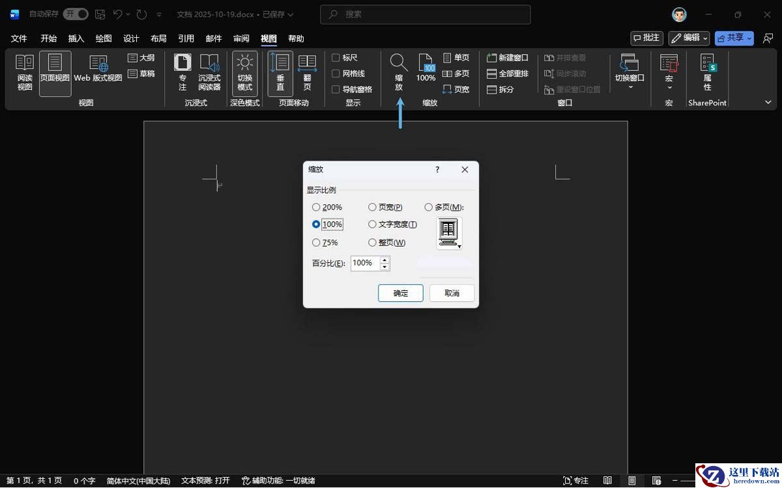Image resolution: width=782 pixels, height=488 pixels.
Task: Switch to the 插入 ribbon tab
Action: pos(76,38)
